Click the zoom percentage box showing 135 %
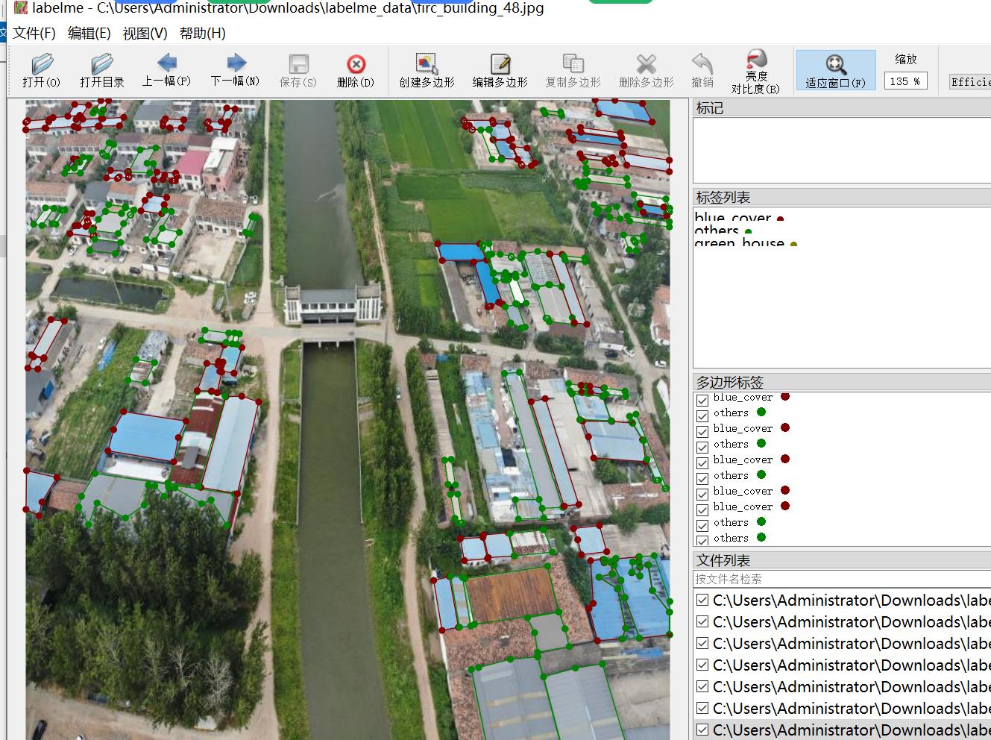Screen dimensions: 991x740 point(905,81)
